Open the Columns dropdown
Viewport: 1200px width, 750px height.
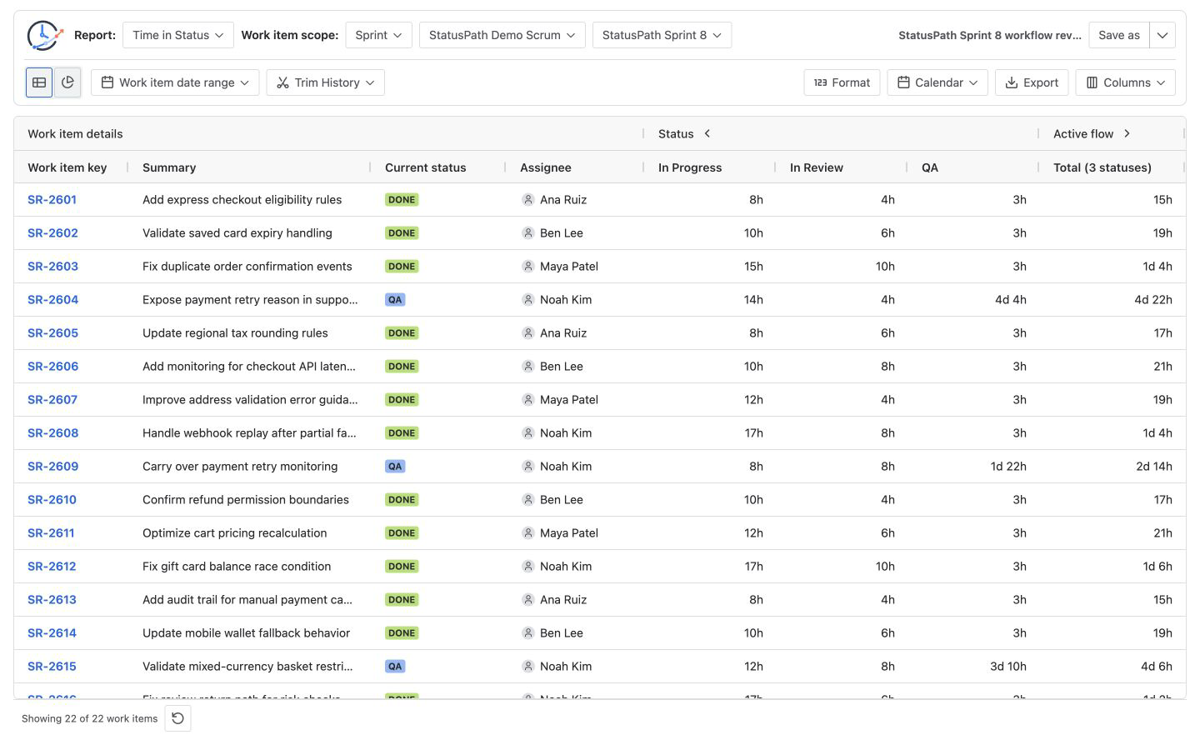pyautogui.click(x=1125, y=82)
